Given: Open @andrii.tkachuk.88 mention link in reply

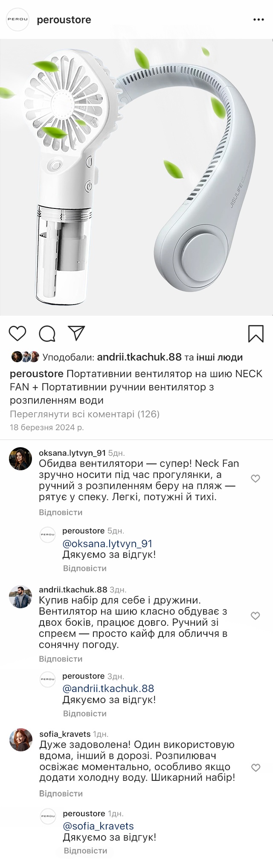Looking at the screenshot, I should 108,688.
